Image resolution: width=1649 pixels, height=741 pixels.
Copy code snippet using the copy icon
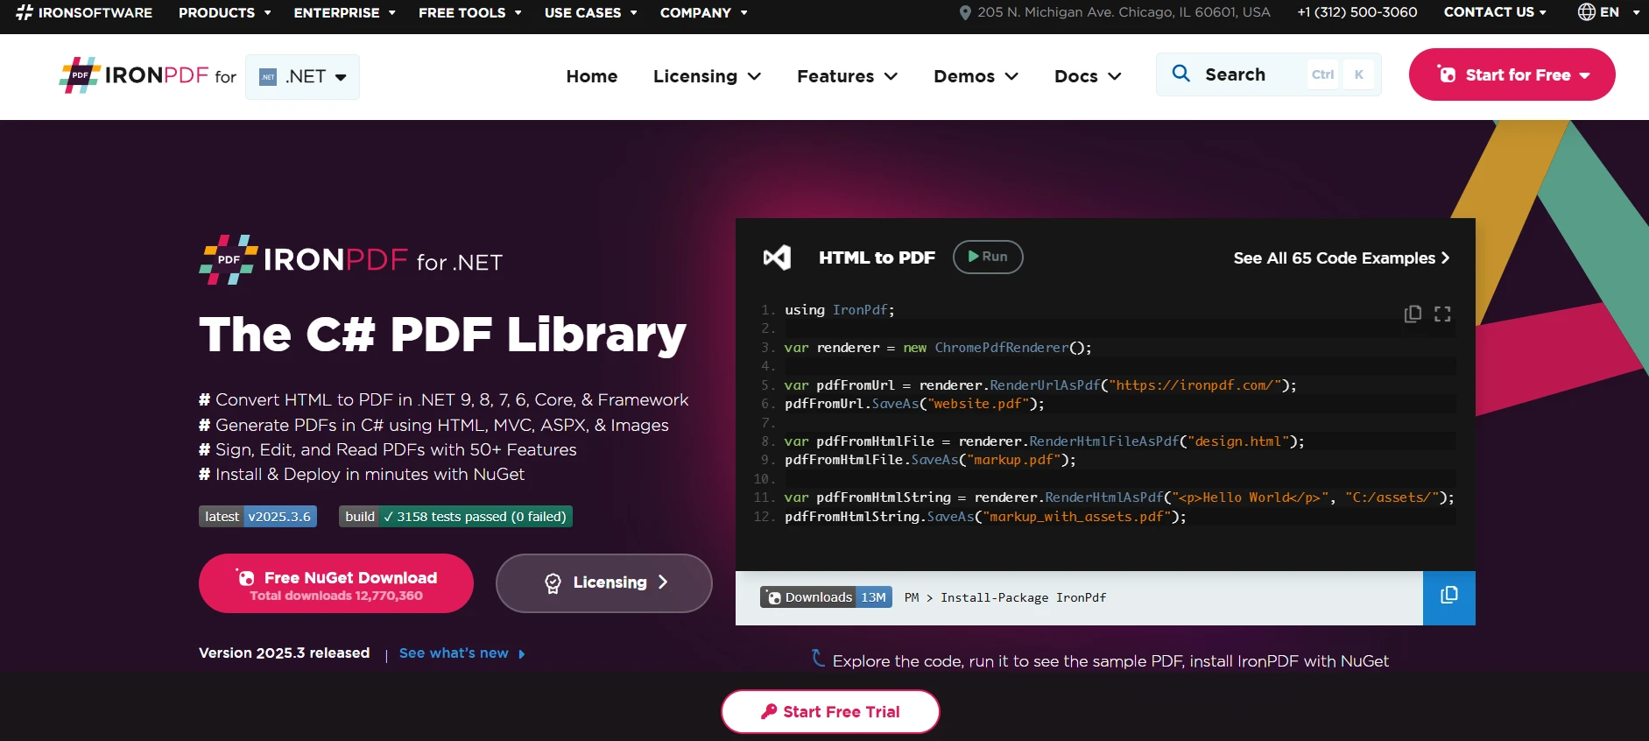click(x=1412, y=314)
